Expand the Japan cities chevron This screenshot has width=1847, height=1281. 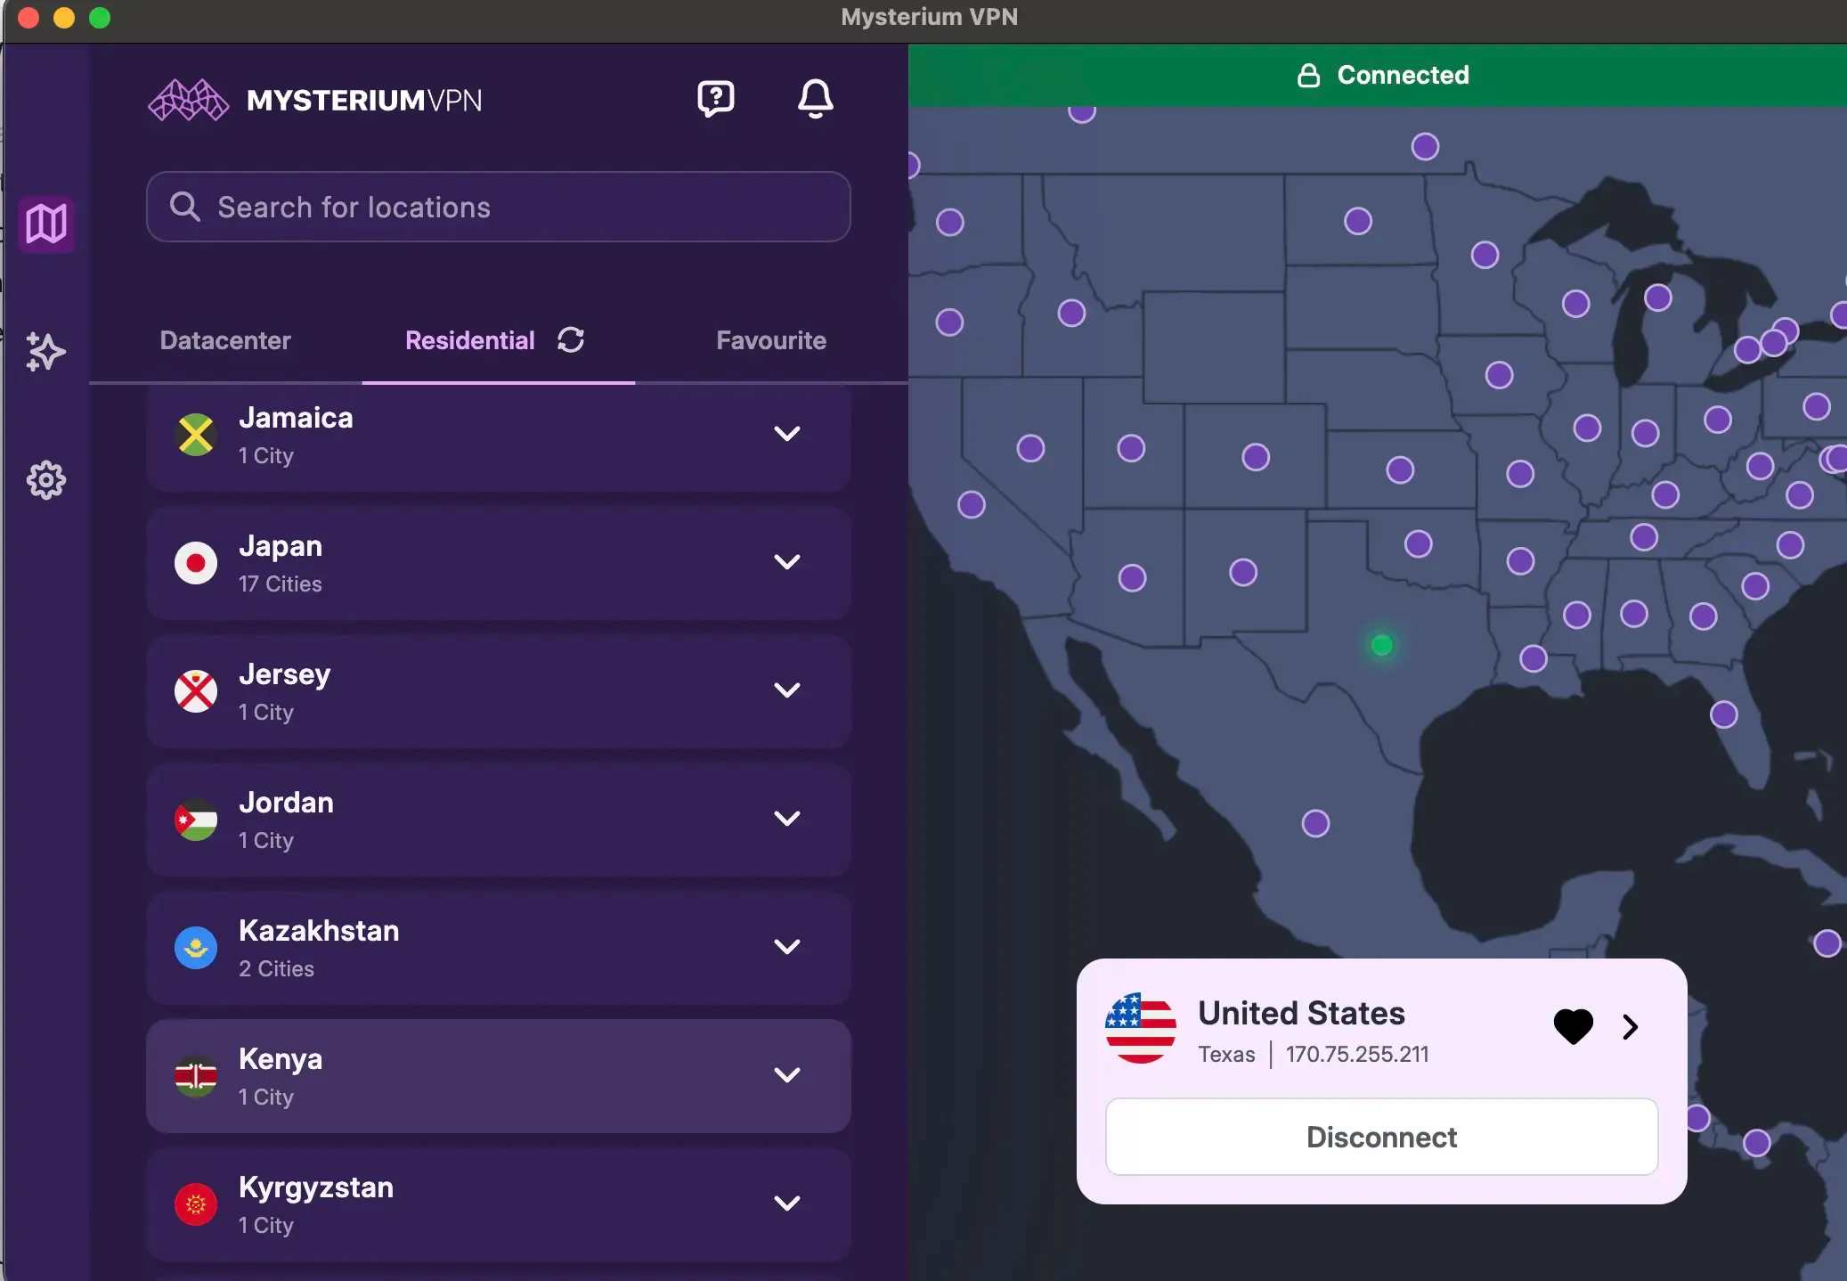click(787, 562)
